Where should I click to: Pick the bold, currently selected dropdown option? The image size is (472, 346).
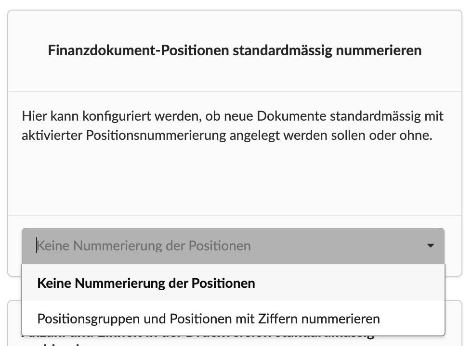tap(146, 283)
